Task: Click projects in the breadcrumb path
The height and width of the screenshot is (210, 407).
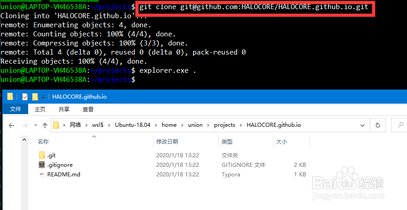Action: 224,125
